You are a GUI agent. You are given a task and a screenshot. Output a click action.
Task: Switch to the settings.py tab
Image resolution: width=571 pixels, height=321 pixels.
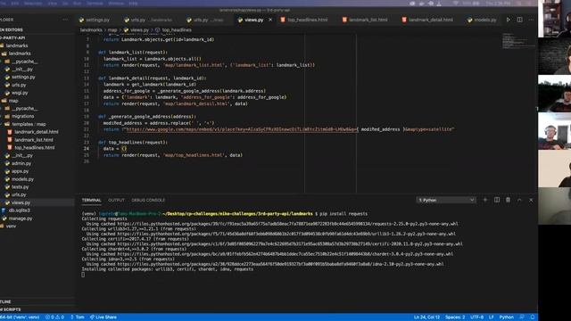tap(95, 20)
